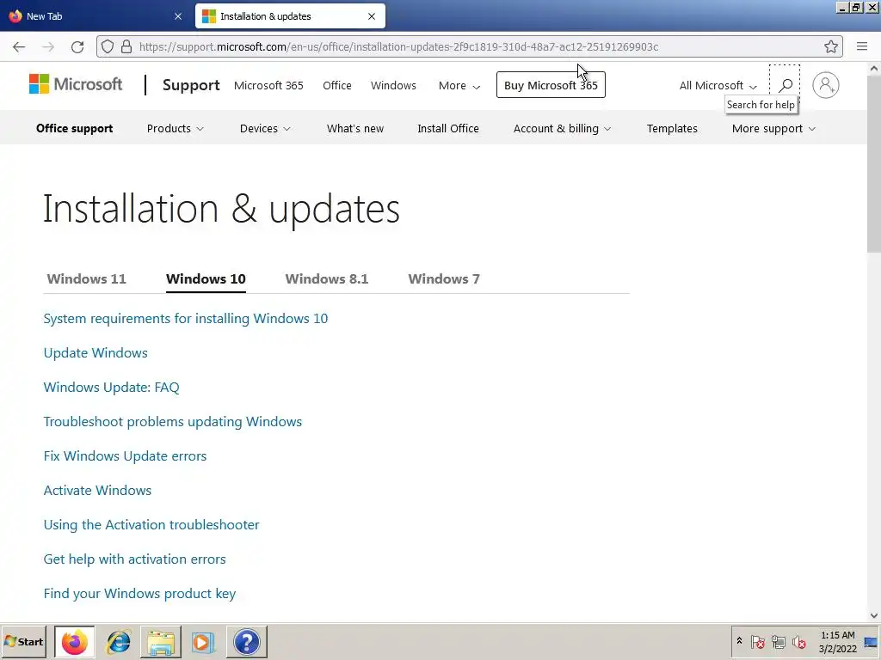This screenshot has height=660, width=881.
Task: Go back using the browser back arrow
Action: (19, 47)
